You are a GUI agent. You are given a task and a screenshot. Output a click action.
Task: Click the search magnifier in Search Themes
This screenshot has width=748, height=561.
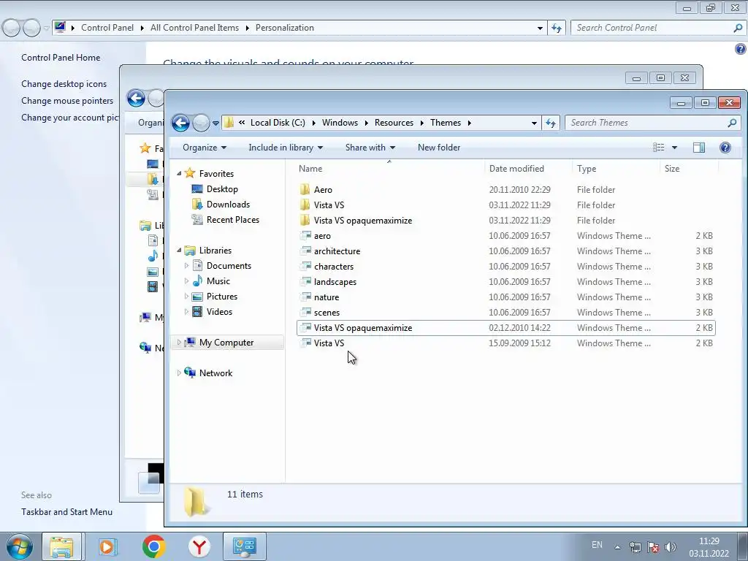[732, 123]
